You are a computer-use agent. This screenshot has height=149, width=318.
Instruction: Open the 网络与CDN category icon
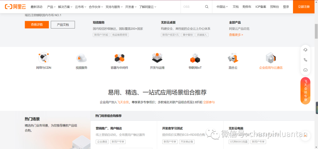pyautogui.click(x=44, y=58)
